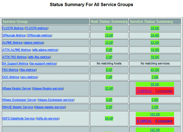Click the 18 OK service status link
The image size is (183, 132).
point(155,57)
